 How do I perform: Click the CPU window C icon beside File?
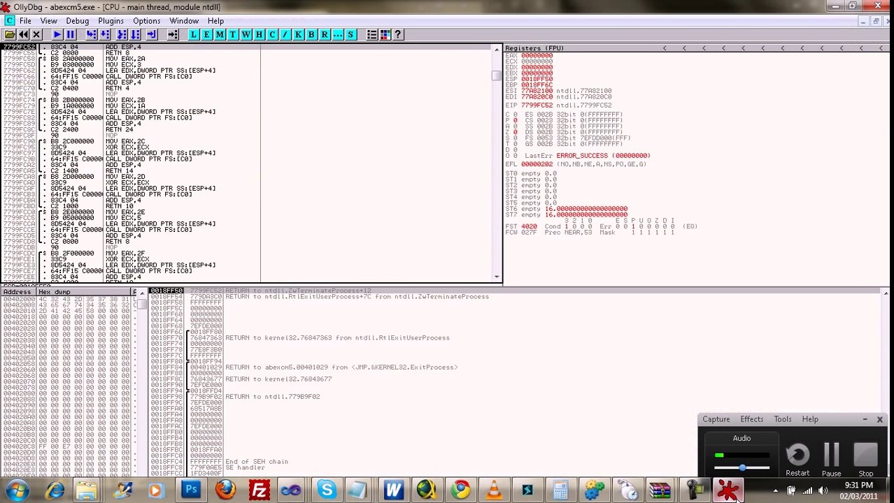(8, 21)
